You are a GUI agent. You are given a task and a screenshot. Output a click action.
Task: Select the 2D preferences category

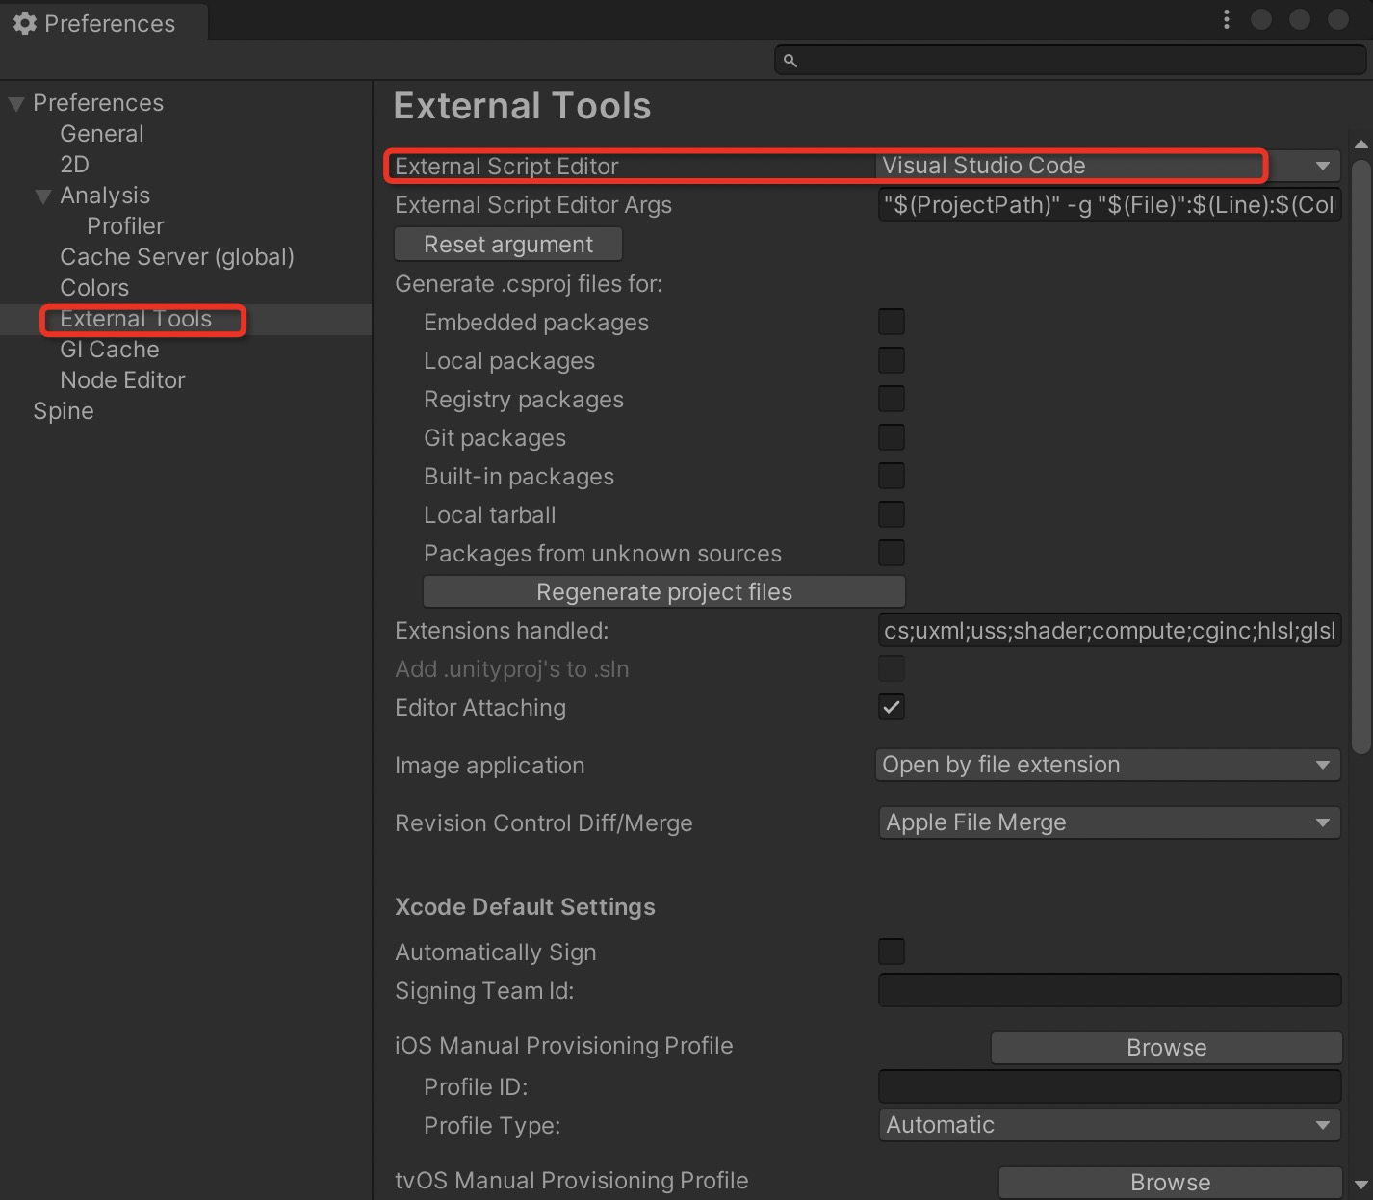tap(74, 165)
